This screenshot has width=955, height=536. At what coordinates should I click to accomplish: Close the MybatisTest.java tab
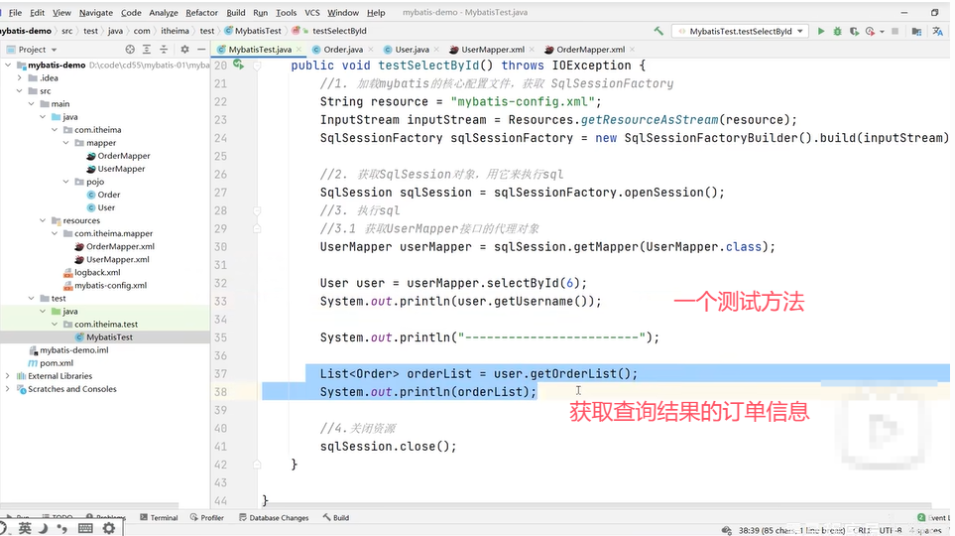click(x=298, y=50)
